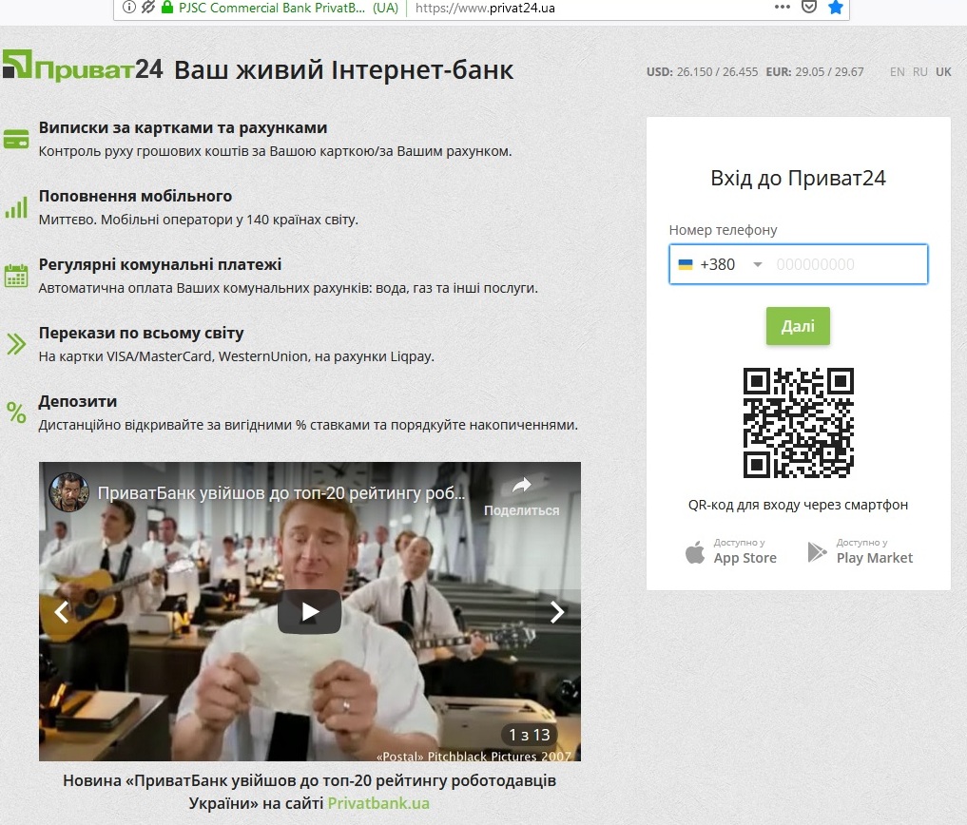Image resolution: width=967 pixels, height=825 pixels.
Task: Click the double-arrow transfers icon
Action: coord(16,344)
